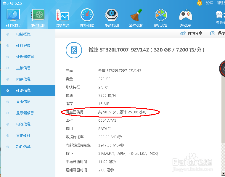Open 显示器信息 monitor info
The height and width of the screenshot is (177, 225).
[x=25, y=113]
